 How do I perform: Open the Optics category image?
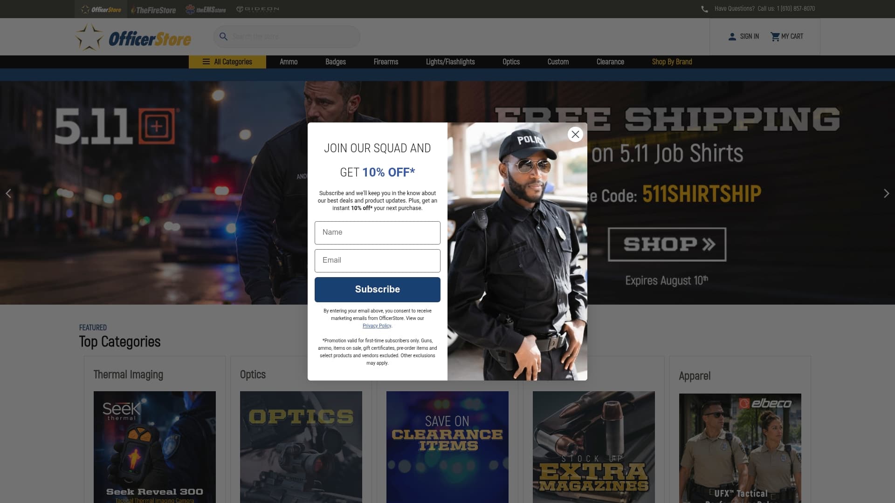[301, 447]
